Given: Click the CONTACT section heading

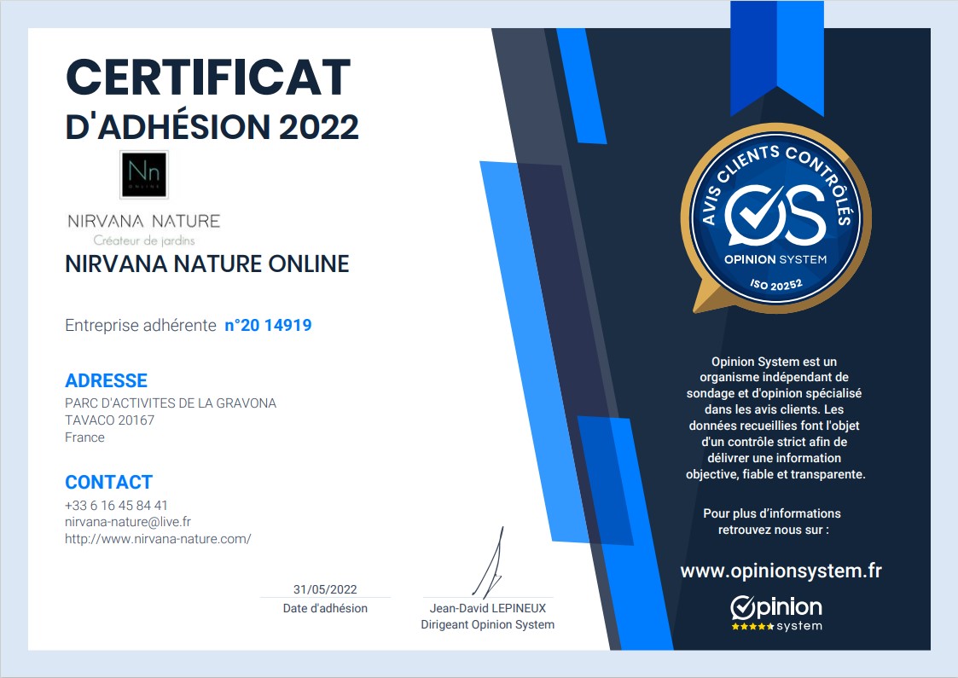Looking at the screenshot, I should [108, 482].
